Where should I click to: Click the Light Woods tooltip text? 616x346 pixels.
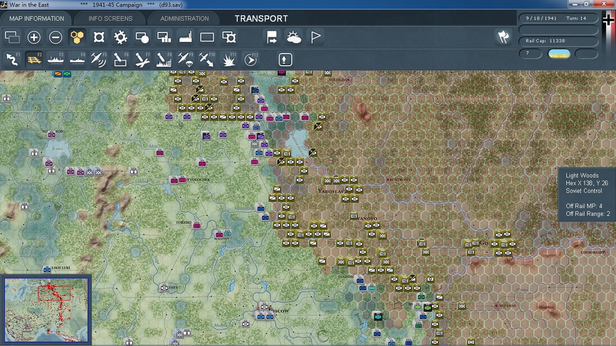(x=582, y=176)
